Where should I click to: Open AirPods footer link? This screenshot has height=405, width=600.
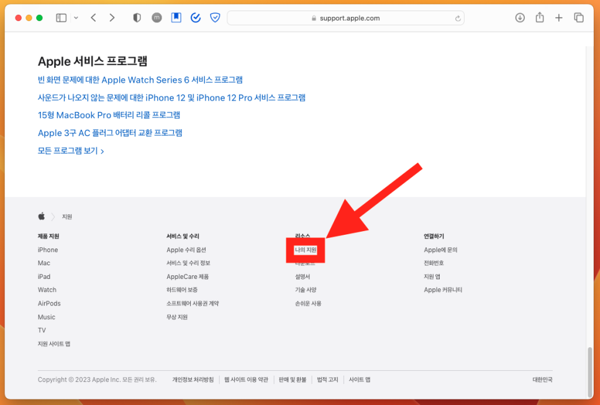(x=49, y=303)
